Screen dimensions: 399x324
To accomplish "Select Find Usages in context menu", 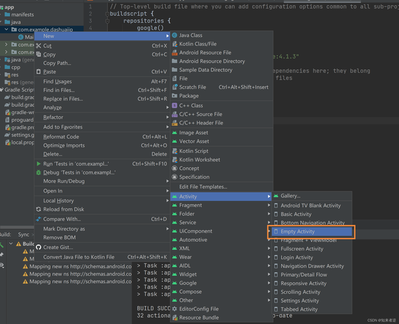I will click(x=58, y=82).
